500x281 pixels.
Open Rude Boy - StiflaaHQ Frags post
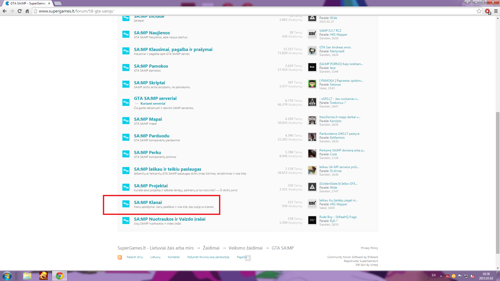click(x=338, y=217)
